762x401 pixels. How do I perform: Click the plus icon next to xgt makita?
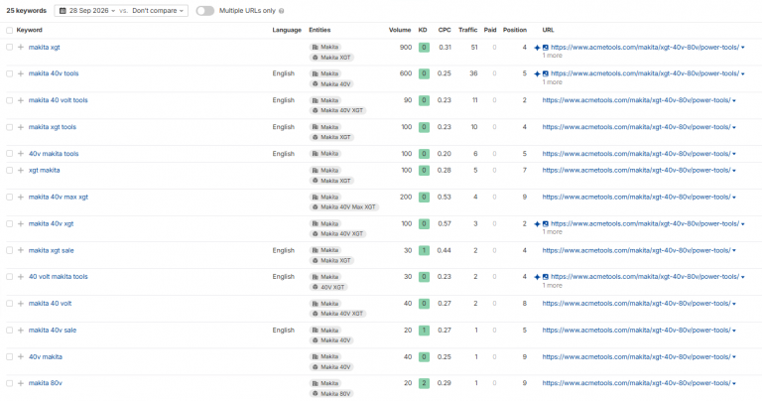[x=21, y=171]
